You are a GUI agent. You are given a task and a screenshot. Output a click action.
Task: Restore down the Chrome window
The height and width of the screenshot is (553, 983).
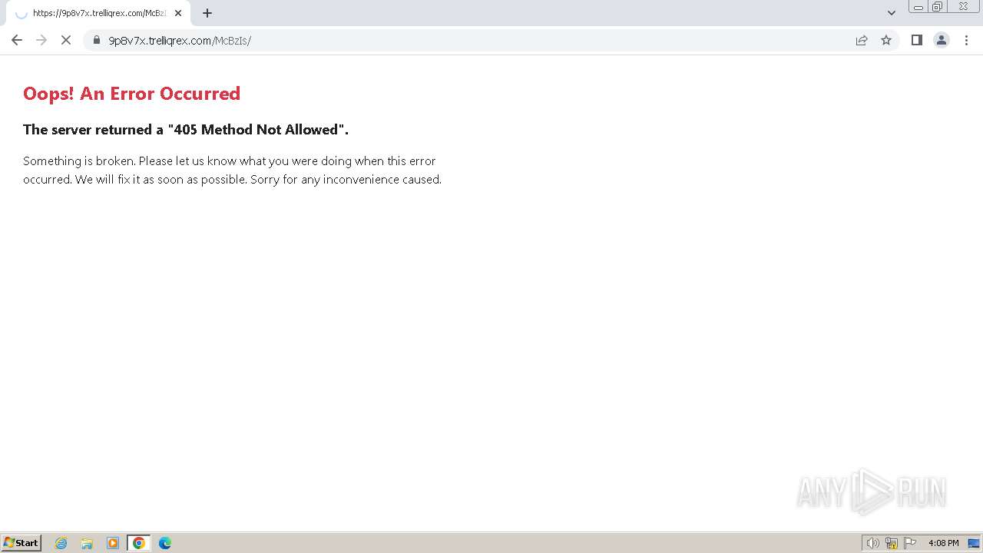938,7
